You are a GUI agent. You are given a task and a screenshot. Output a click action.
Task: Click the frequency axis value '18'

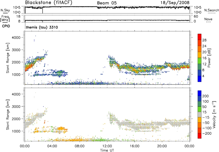point(18,16)
